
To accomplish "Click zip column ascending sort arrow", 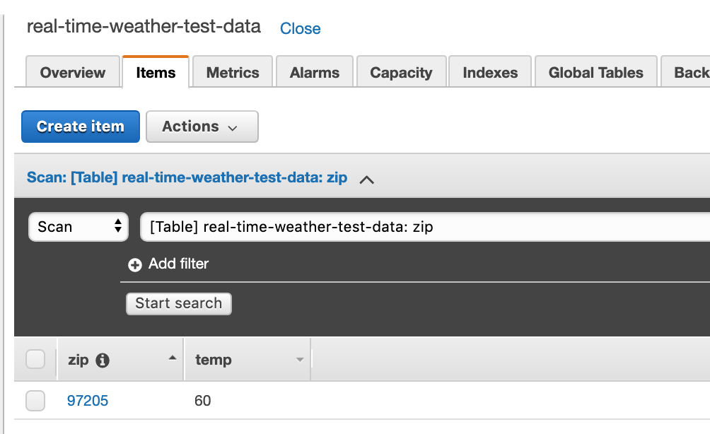I will tap(172, 359).
